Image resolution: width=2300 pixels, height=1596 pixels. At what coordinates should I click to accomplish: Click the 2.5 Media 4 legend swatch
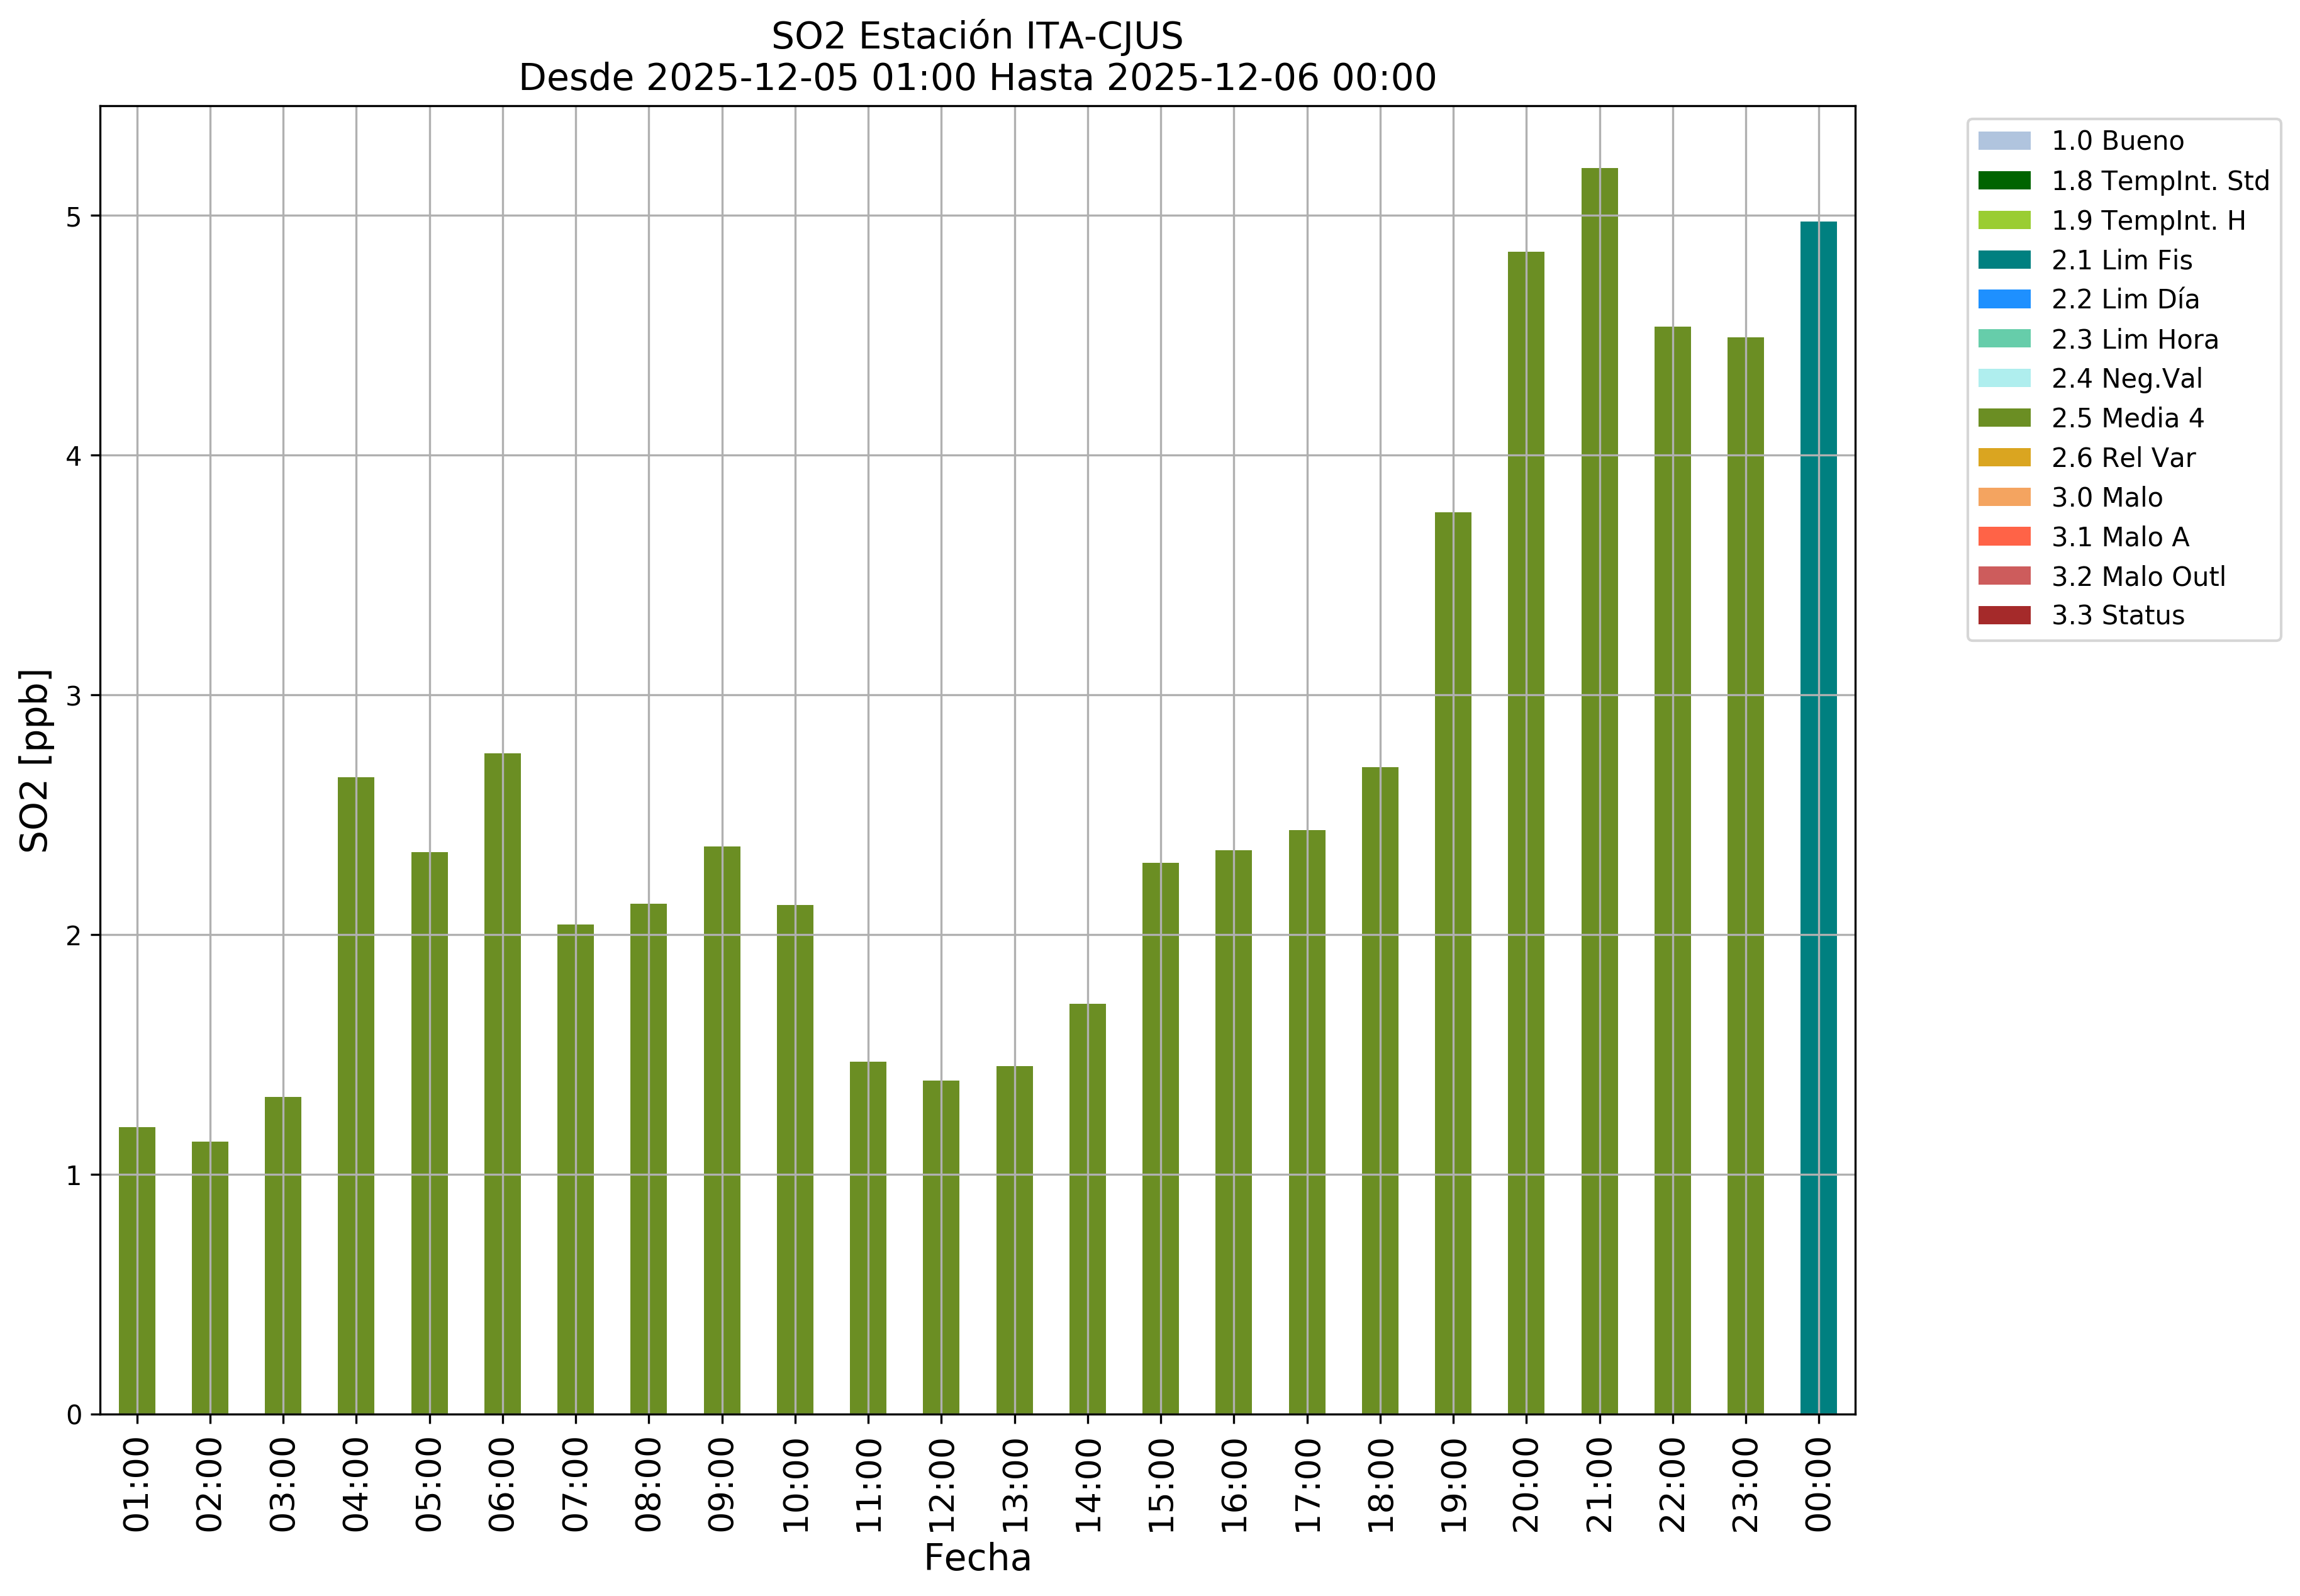2003,418
